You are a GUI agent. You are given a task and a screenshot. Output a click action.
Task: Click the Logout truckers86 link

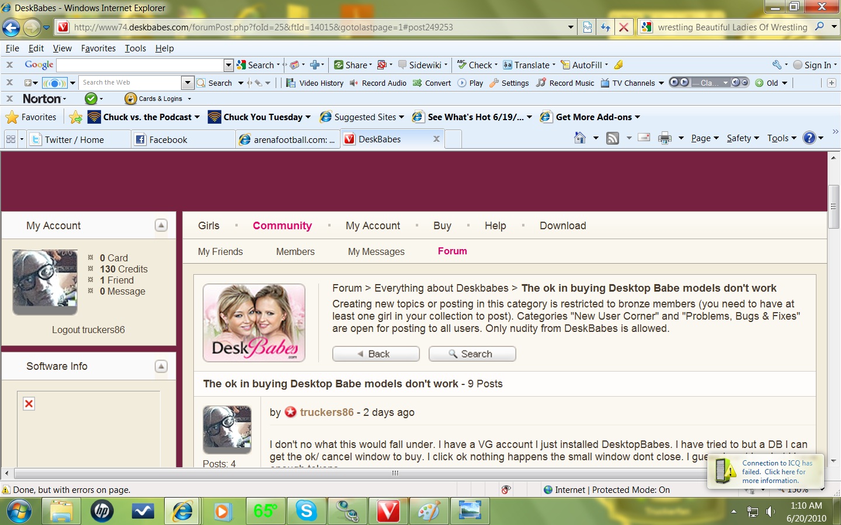click(88, 330)
